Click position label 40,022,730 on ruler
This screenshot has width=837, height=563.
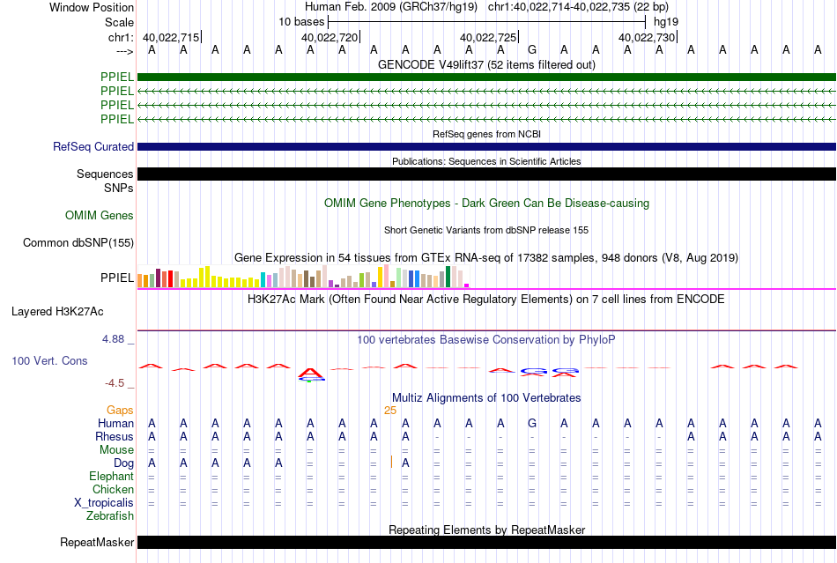click(647, 37)
